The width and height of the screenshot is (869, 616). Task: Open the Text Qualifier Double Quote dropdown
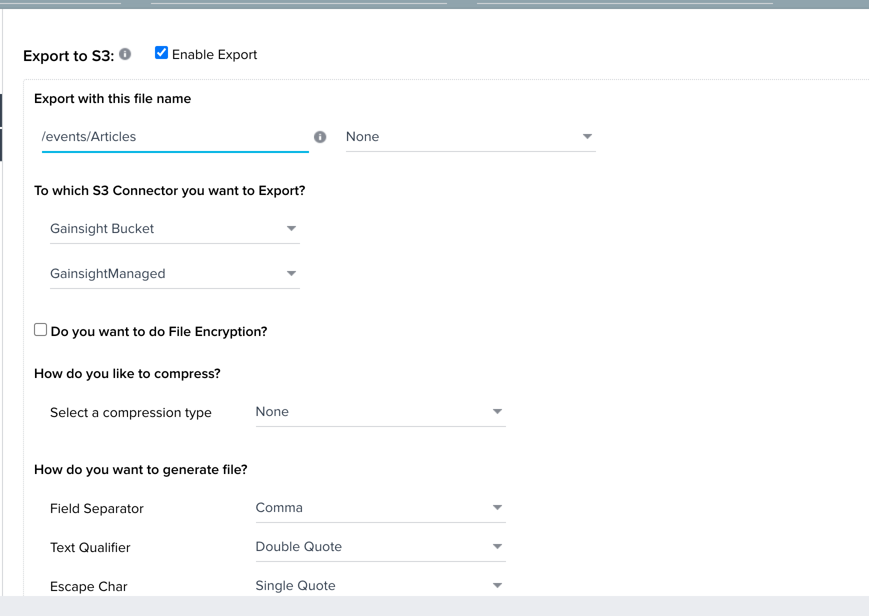pos(380,547)
